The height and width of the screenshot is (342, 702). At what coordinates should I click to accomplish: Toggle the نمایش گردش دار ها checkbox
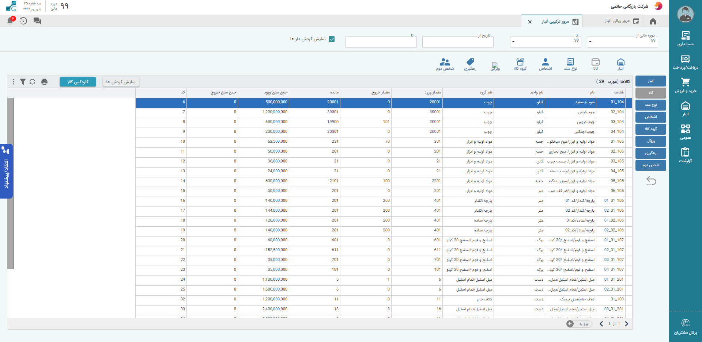[x=332, y=39]
